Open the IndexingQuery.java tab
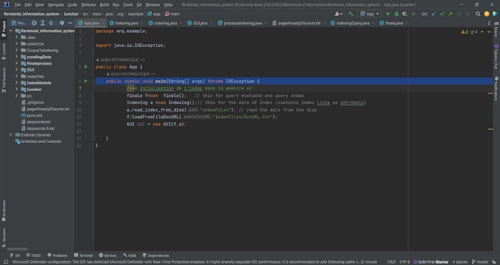 [x=352, y=23]
